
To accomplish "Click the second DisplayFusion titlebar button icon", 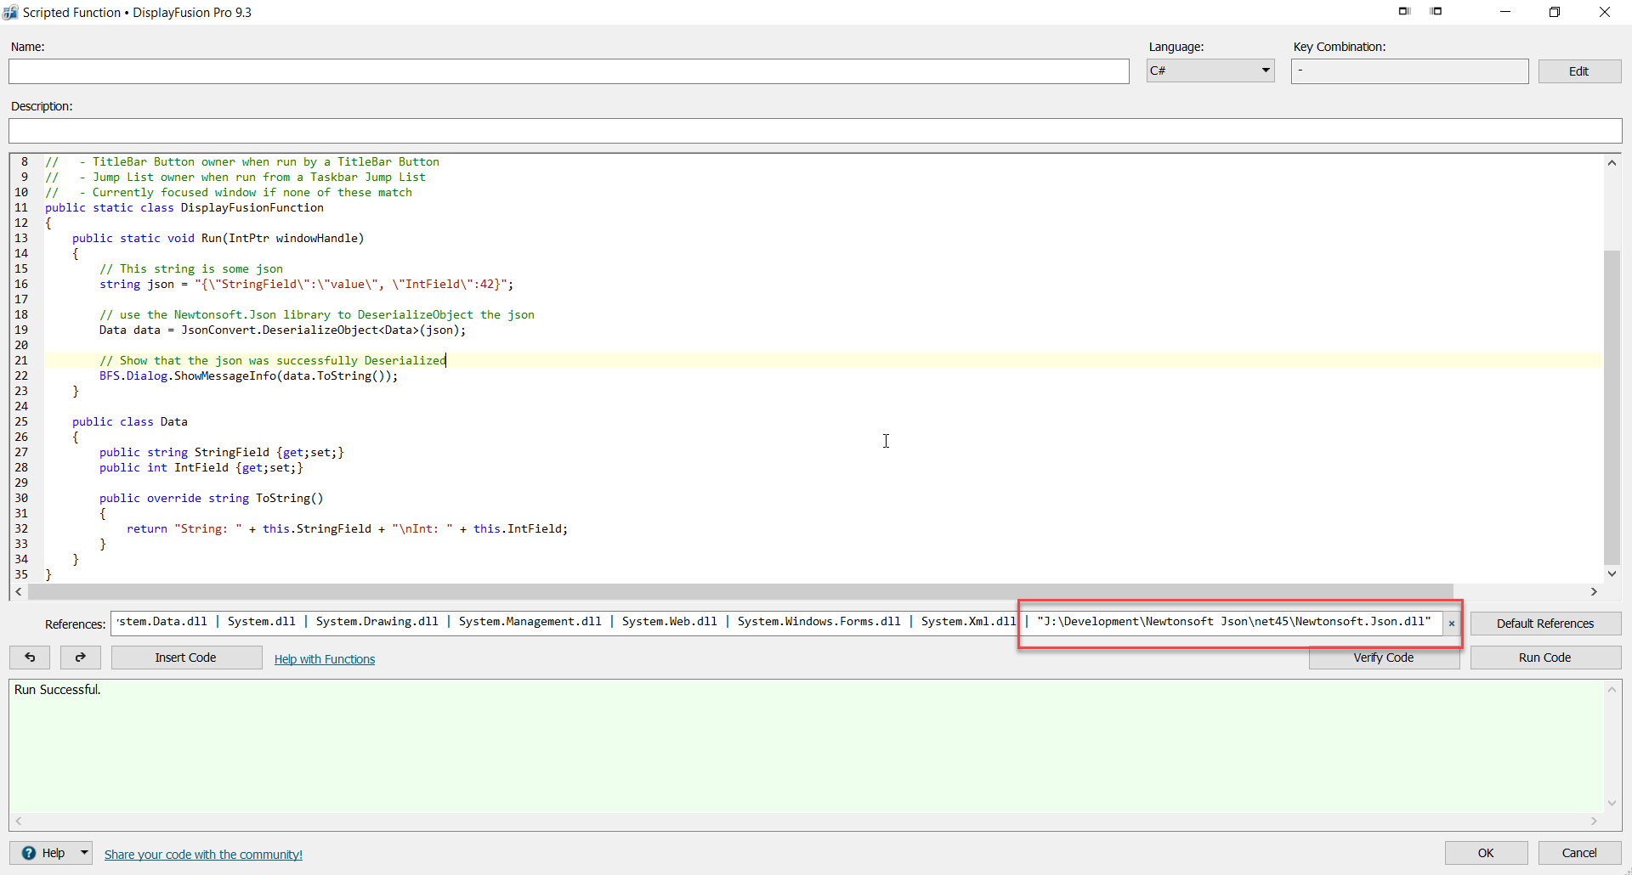I will (x=1436, y=12).
